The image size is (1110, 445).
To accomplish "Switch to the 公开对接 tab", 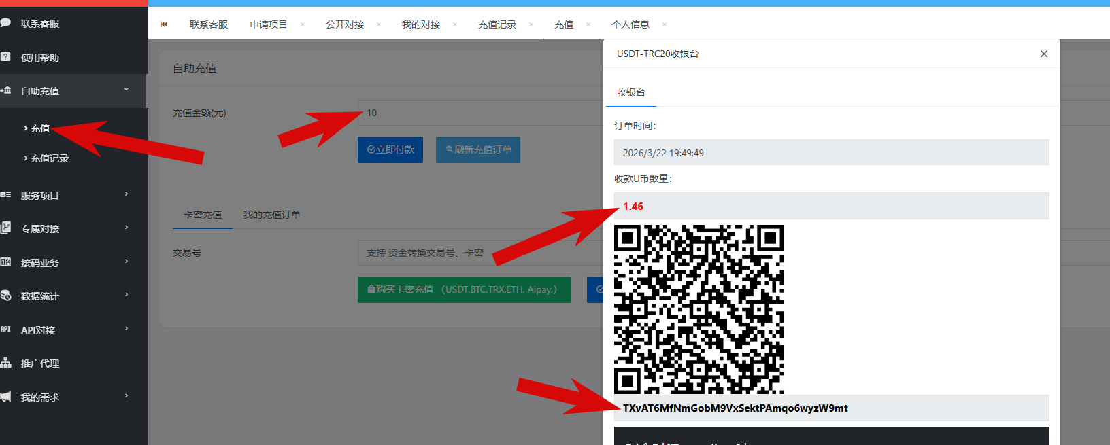I will pyautogui.click(x=345, y=24).
